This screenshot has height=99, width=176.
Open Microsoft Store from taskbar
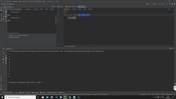pyautogui.click(x=43, y=97)
